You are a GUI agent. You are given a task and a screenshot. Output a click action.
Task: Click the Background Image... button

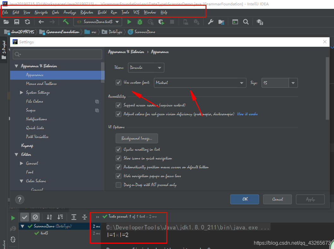coord(137,139)
